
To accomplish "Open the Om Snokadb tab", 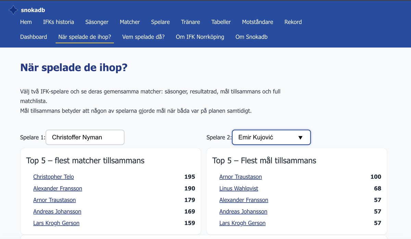I will [x=251, y=37].
